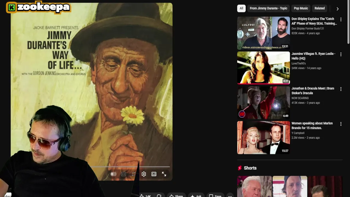This screenshot has width=350, height=197.
Task: Toggle the autoplay switch
Action: click(113, 174)
